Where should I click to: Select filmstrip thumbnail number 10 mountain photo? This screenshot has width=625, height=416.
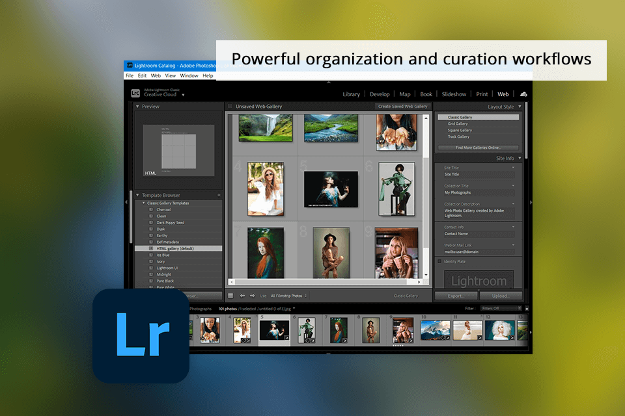[x=436, y=331]
